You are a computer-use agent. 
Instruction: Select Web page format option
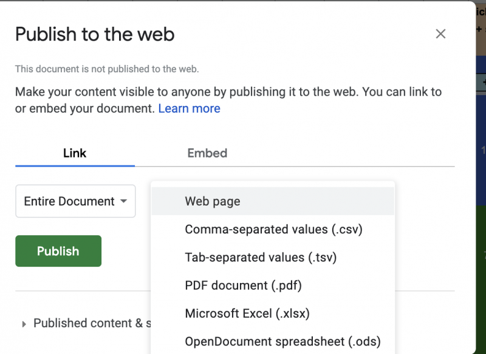(213, 202)
